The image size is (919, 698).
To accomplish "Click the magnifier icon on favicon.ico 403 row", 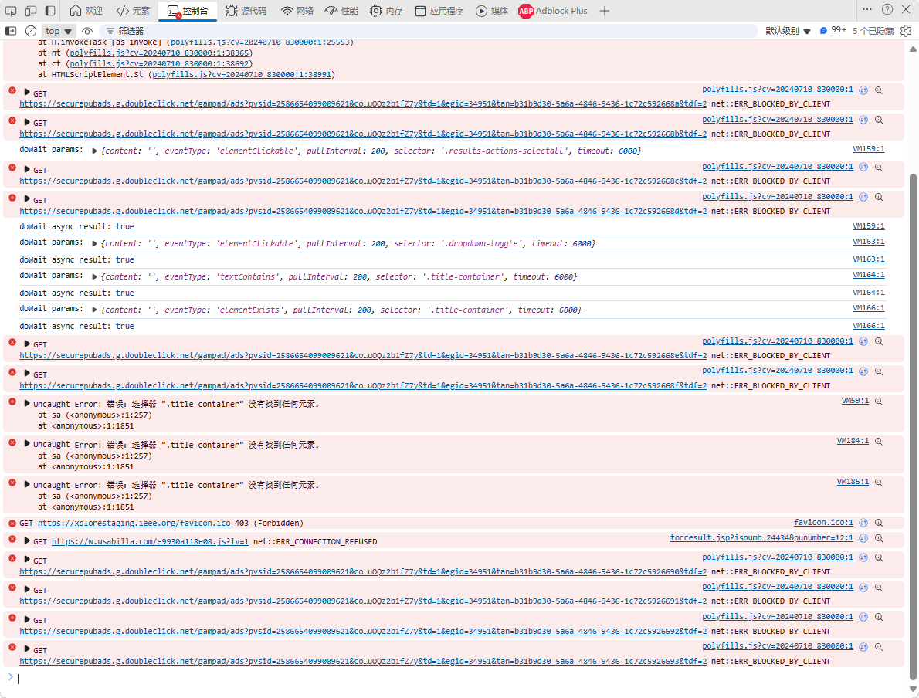I will pos(879,523).
